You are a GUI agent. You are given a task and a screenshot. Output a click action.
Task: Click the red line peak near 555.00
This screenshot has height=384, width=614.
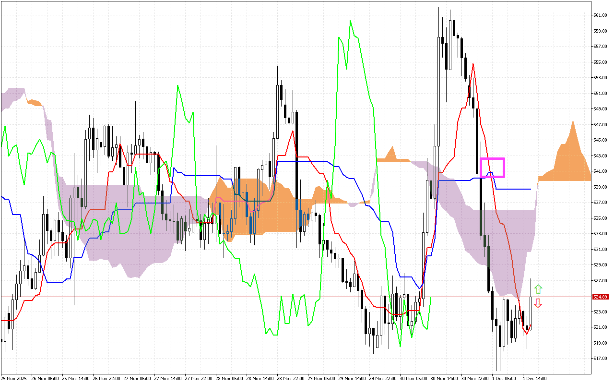tap(473, 64)
